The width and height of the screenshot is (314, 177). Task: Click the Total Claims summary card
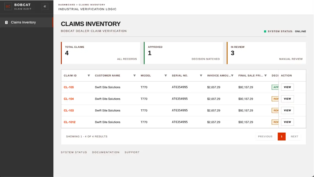click(101, 53)
